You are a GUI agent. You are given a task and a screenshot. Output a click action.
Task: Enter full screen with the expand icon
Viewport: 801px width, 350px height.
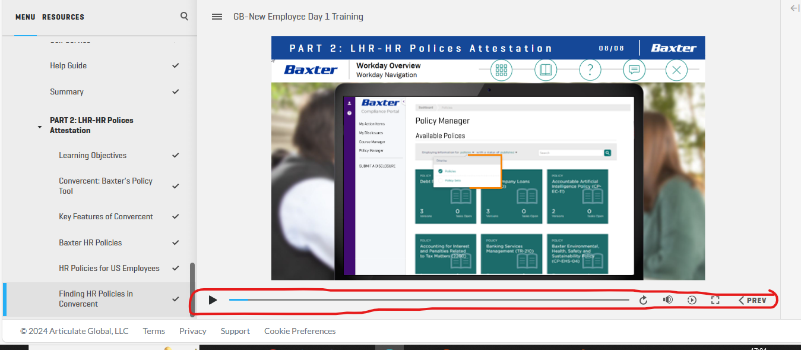pyautogui.click(x=715, y=300)
